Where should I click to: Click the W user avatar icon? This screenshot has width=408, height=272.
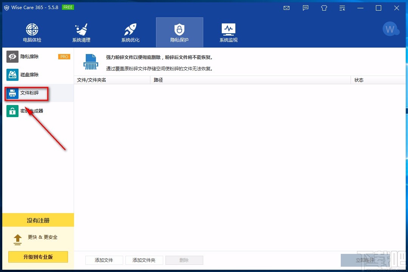[390, 29]
